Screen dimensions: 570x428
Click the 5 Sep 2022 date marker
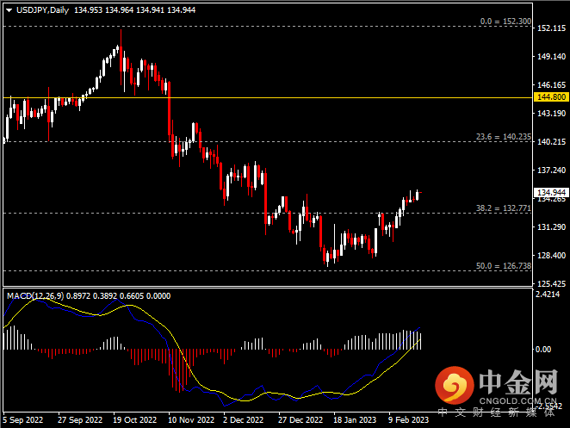(x=25, y=421)
